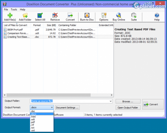
Task: Choose .txt from the format list
Action: point(42,128)
